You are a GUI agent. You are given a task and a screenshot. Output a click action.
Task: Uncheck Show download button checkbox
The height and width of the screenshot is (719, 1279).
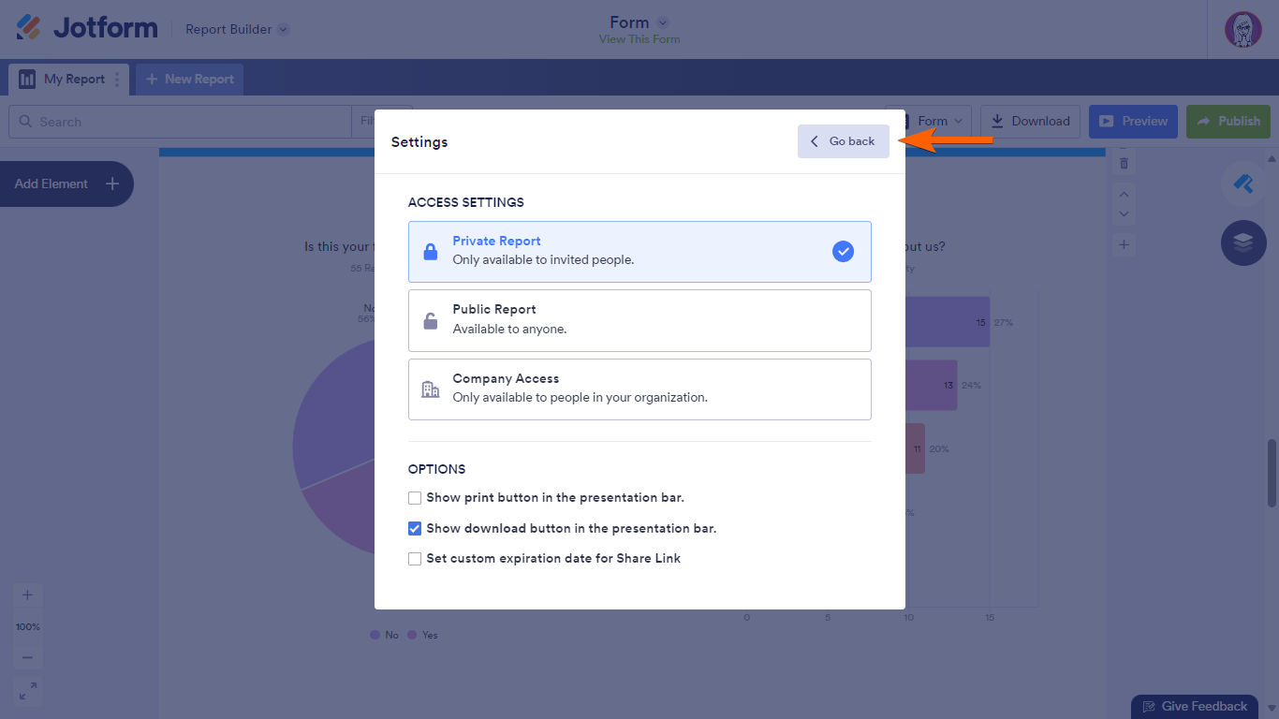(415, 529)
